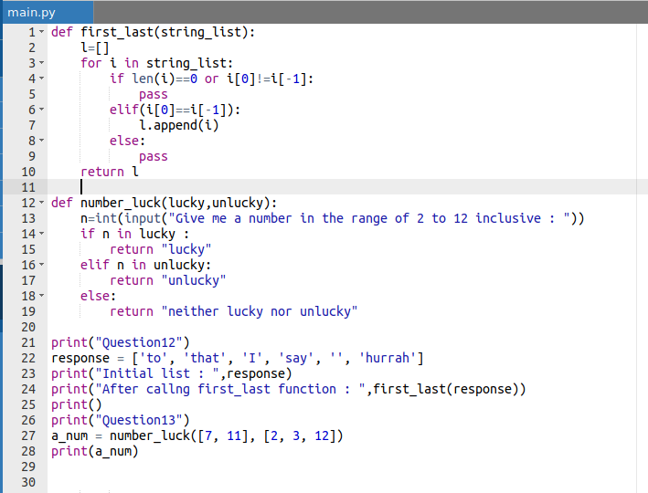This screenshot has height=493, width=648.
Task: Click on empty print() at line 25
Action: tap(77, 404)
